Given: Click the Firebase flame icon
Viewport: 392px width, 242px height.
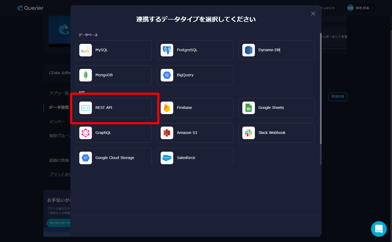Looking at the screenshot, I should click(x=167, y=108).
